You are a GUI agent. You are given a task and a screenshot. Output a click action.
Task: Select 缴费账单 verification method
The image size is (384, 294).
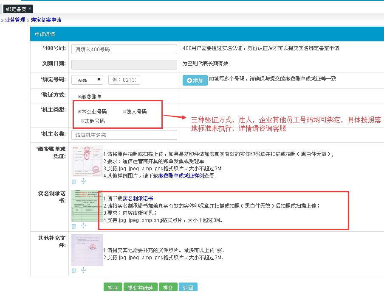click(x=79, y=97)
